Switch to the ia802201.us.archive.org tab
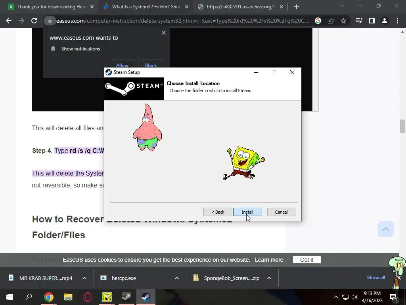 point(241,7)
